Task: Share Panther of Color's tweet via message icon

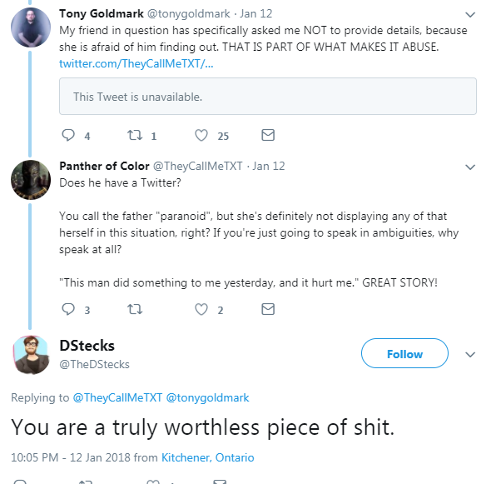Action: click(x=268, y=309)
